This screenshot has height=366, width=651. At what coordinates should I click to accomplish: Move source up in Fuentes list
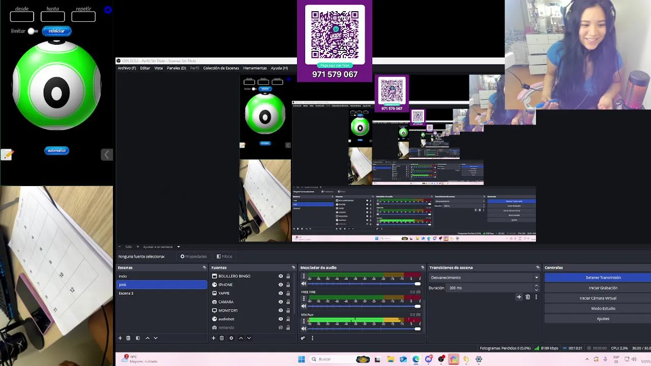click(241, 338)
